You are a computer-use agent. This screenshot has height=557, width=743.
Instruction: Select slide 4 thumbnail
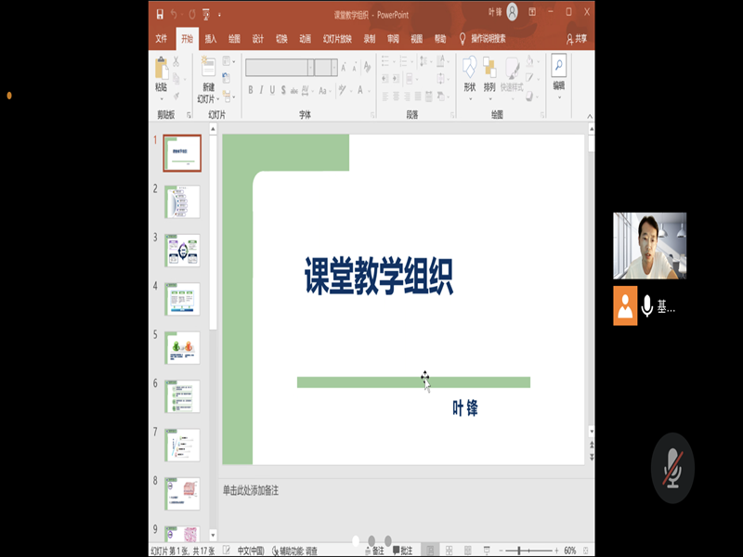click(x=182, y=299)
